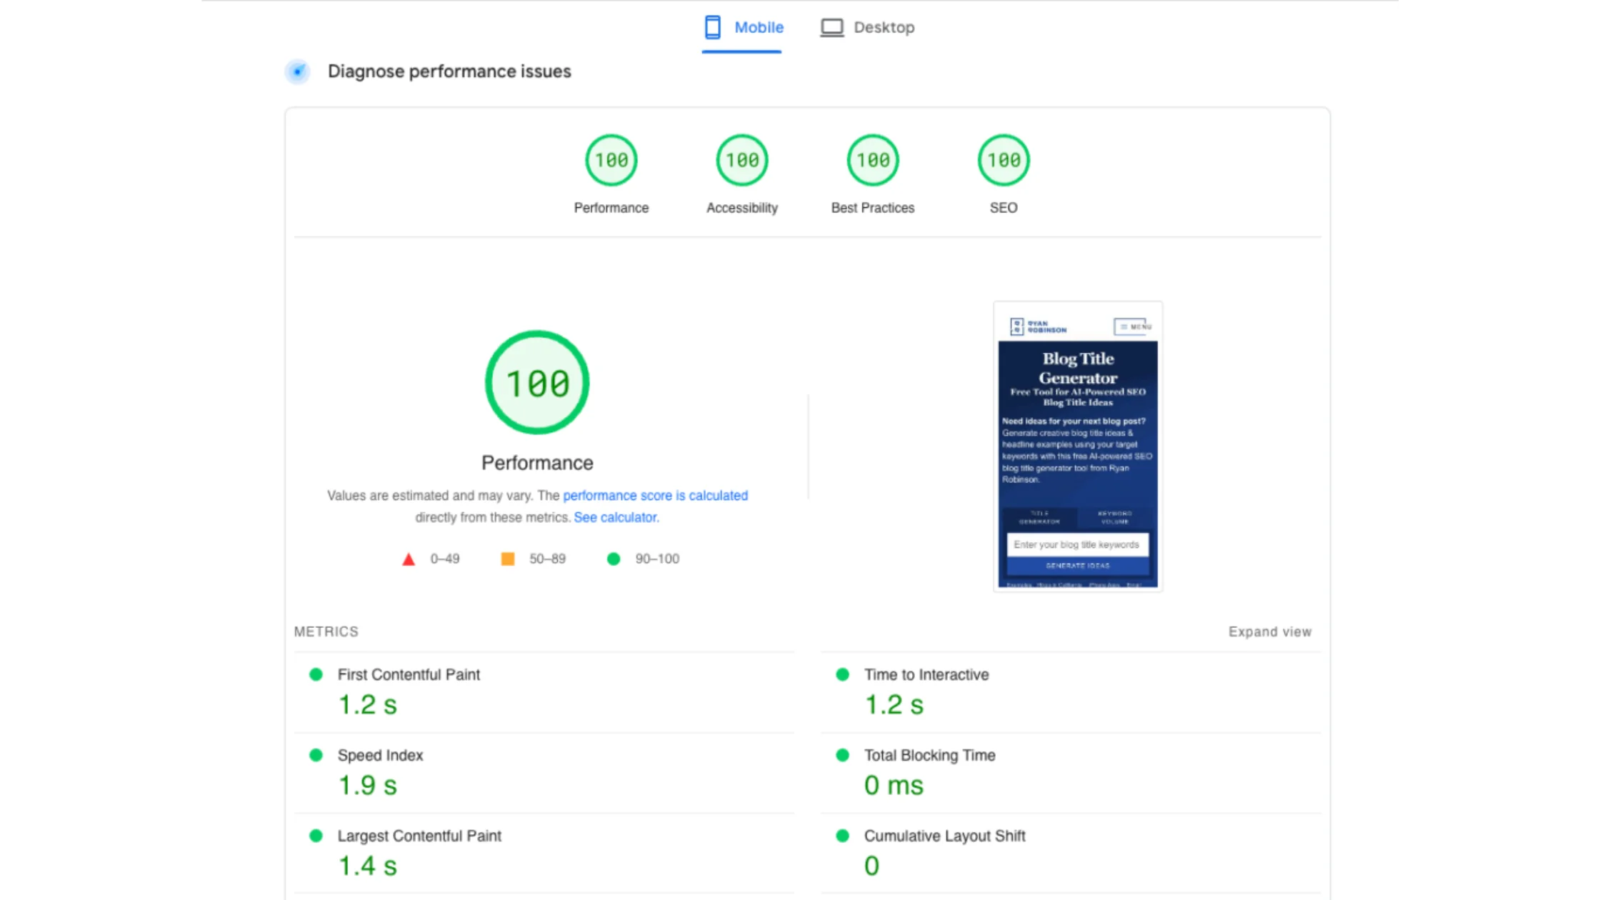Click the performance score is calculated link
The image size is (1600, 900).
[655, 496]
